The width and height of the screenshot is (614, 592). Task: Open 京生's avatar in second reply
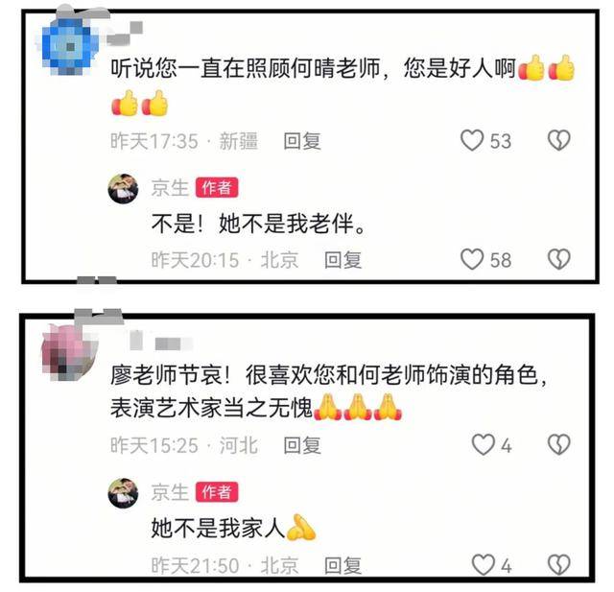(123, 493)
